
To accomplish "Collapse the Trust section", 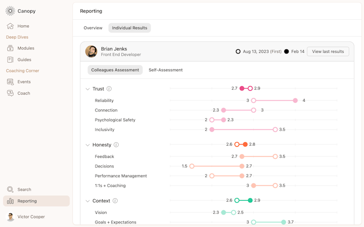I will [87, 89].
